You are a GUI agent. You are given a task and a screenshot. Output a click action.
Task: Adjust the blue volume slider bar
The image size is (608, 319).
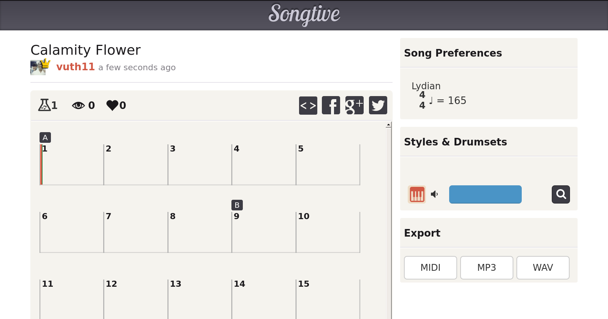tap(485, 194)
